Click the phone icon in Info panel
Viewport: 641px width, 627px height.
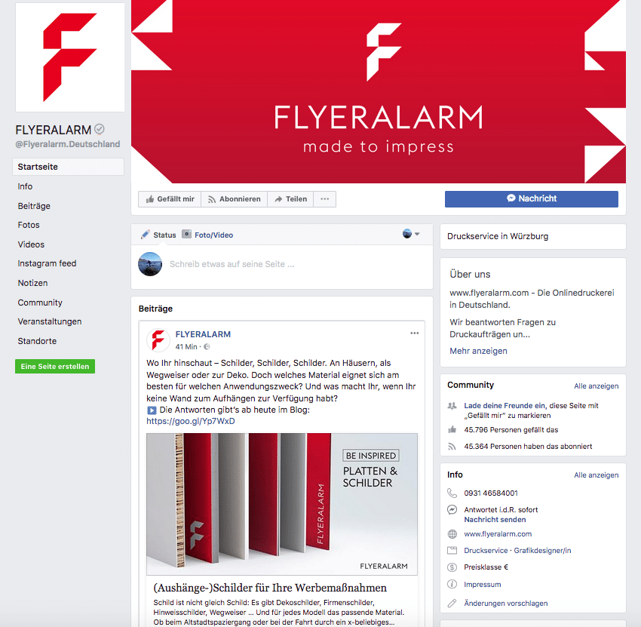[452, 493]
